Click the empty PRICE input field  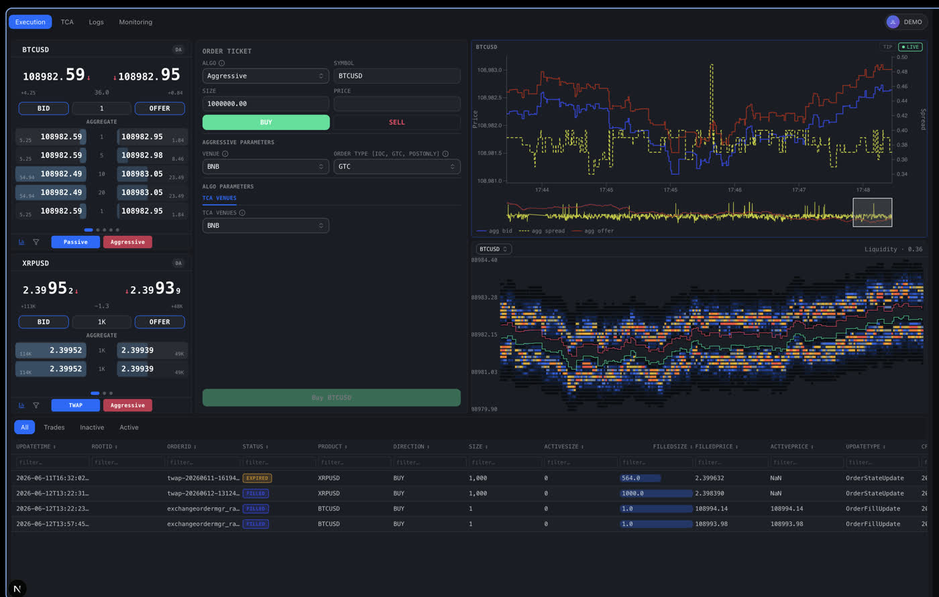pos(397,104)
